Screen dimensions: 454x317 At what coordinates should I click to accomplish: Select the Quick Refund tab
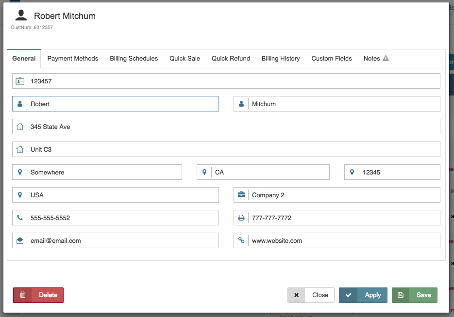point(231,58)
